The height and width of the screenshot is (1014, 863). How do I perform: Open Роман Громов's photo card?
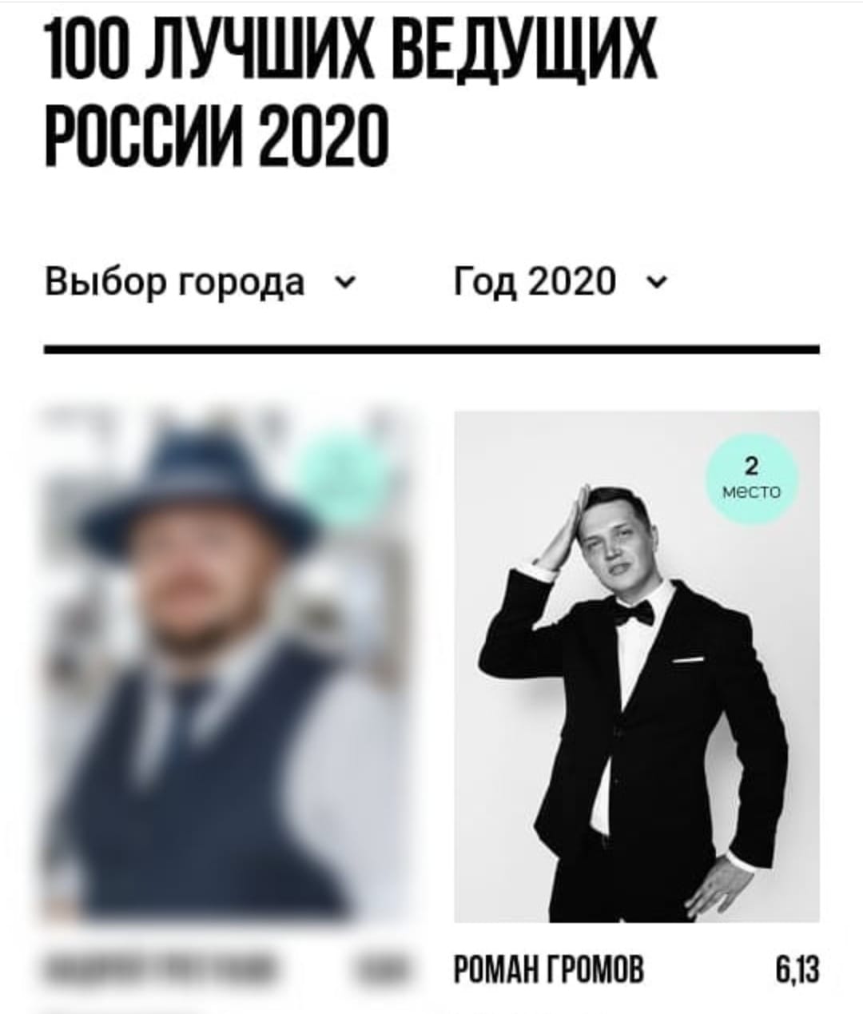[637, 666]
